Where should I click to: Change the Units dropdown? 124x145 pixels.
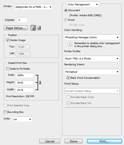click(x=22, y=119)
